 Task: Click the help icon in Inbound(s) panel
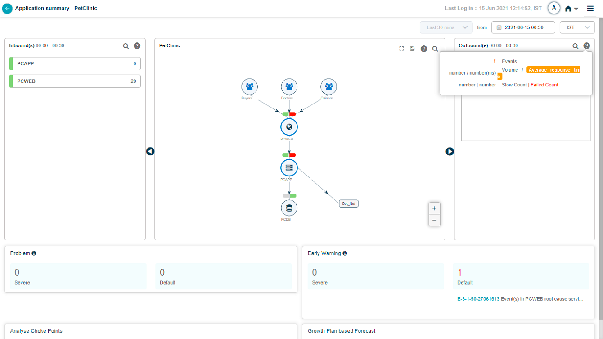pyautogui.click(x=137, y=46)
